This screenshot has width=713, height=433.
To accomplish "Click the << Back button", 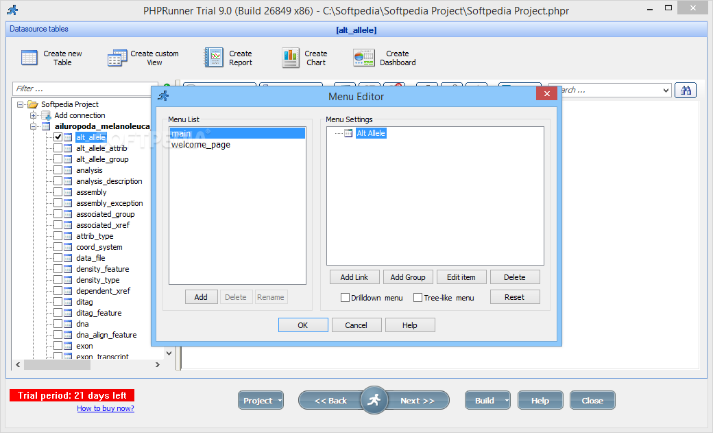I will [x=330, y=401].
